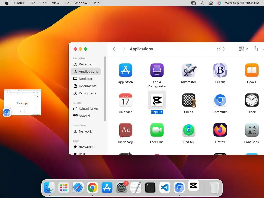This screenshot has height=198, width=264.
Task: Click the Font Book app icon
Action: [x=252, y=130]
